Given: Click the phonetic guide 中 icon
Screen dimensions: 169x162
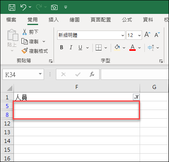Looking at the screenshot, I should click(x=151, y=48).
